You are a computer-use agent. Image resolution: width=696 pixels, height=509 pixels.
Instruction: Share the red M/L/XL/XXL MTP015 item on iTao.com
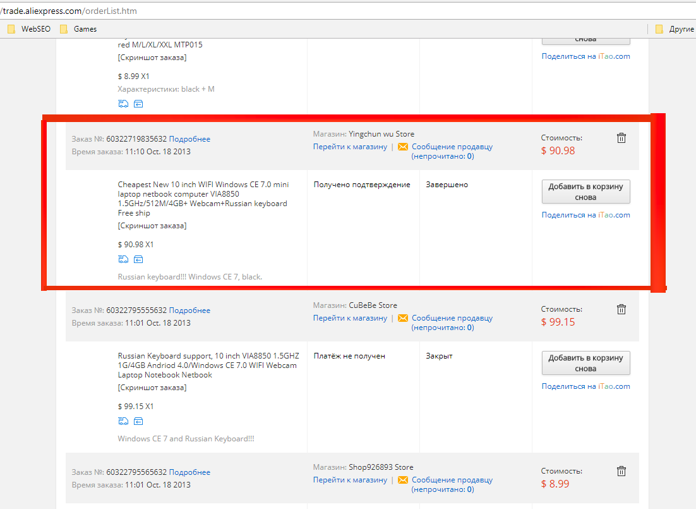(x=585, y=56)
